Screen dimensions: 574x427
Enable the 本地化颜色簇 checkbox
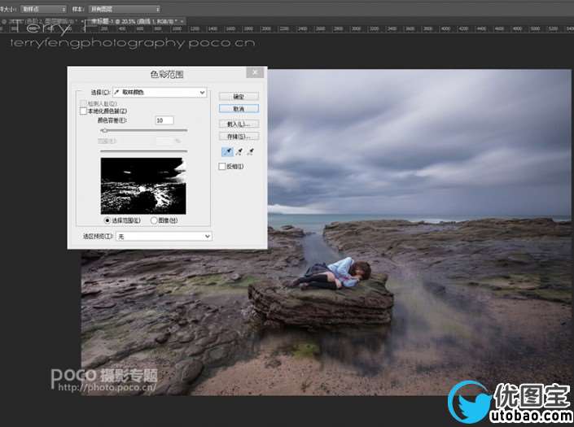(x=83, y=111)
